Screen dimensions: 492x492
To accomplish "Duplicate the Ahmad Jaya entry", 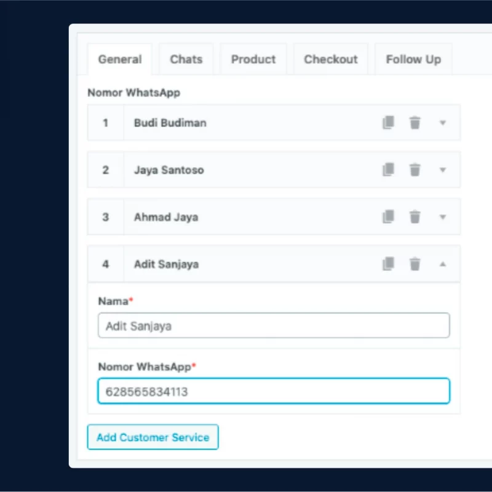I will (x=388, y=217).
